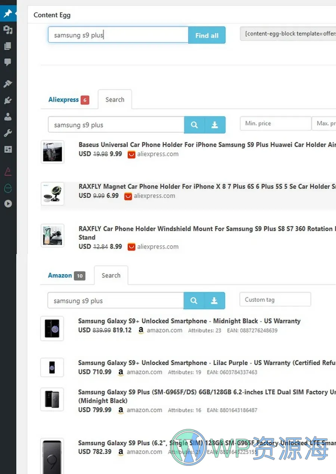Click the Attributes: 23 text
Screen dimensions: 336x474
205,330
